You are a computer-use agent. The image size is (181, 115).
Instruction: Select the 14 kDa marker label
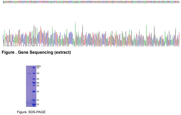click(38, 100)
